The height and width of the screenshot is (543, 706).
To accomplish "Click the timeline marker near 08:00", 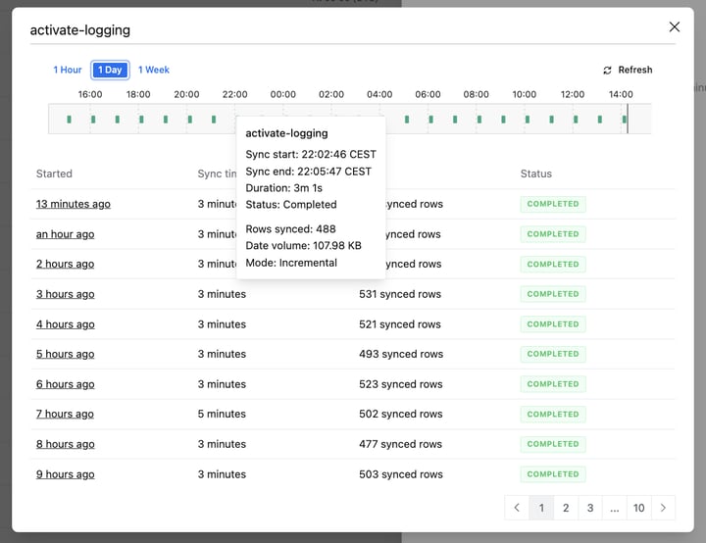I will point(479,120).
